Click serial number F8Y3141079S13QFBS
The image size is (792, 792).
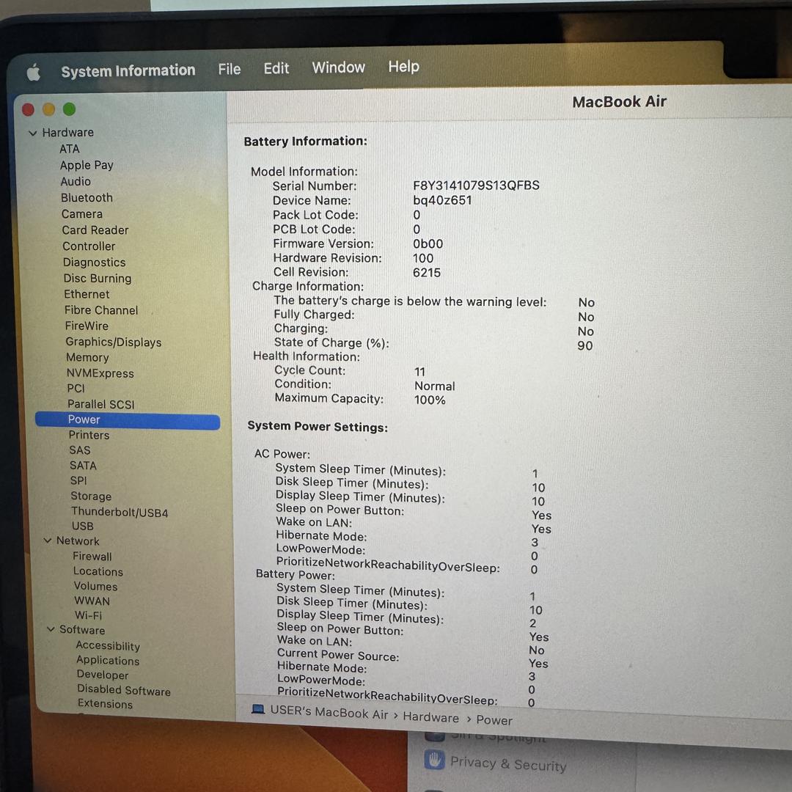click(x=477, y=186)
